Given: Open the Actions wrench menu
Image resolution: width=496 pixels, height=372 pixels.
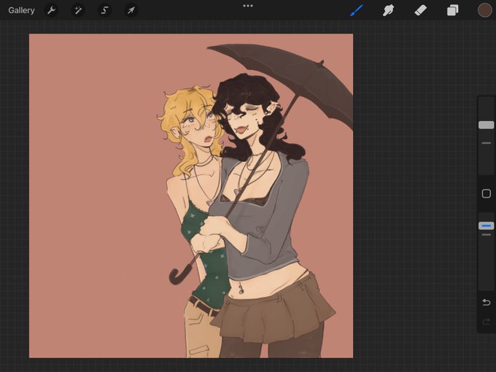Looking at the screenshot, I should point(52,10).
